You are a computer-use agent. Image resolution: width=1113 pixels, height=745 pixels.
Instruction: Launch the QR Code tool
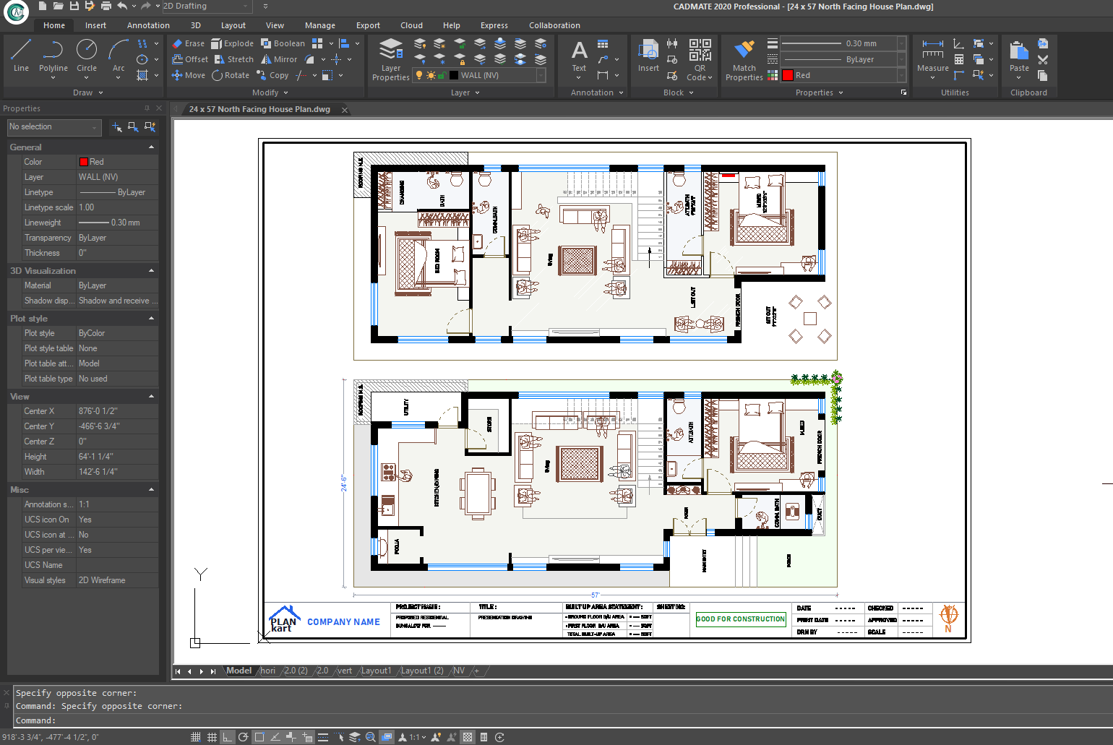(x=700, y=59)
